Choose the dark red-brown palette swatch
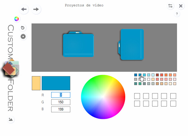 [x=157, y=75]
